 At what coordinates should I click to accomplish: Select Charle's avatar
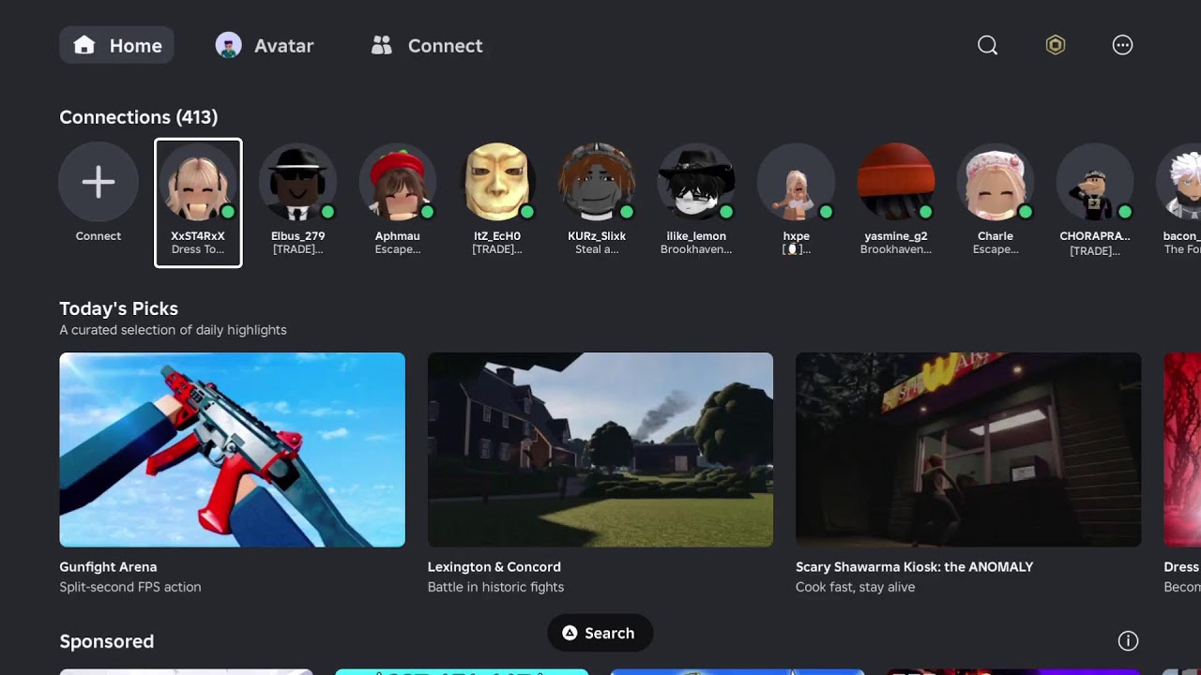pos(995,182)
